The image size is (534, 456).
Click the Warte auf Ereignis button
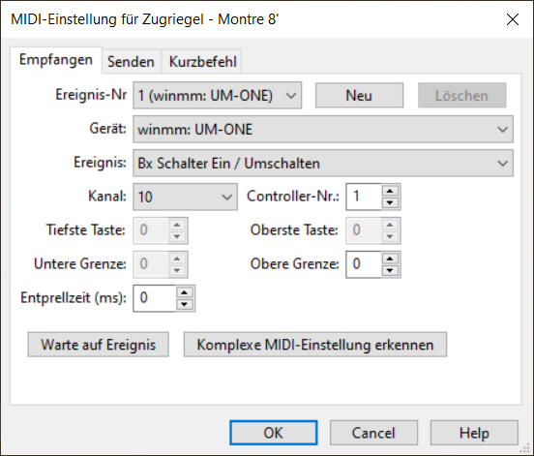point(98,345)
